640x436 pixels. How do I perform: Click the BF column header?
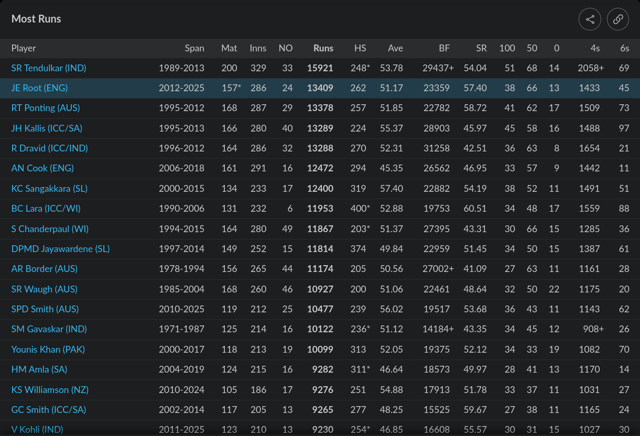pos(444,48)
